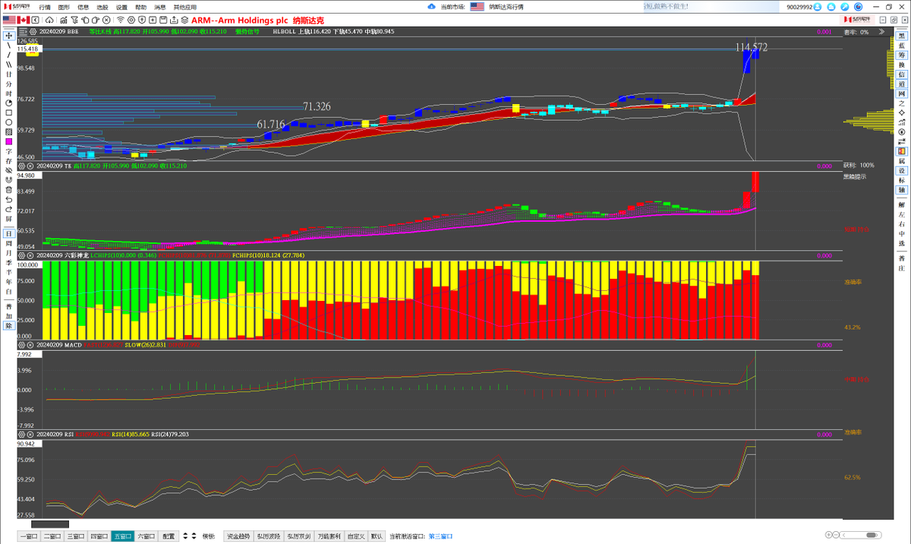Open settings gear of the RSI panel
The height and width of the screenshot is (544, 911).
pos(21,435)
